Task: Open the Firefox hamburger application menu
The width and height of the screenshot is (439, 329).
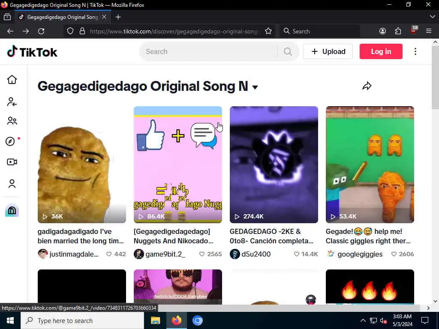Action: [429, 31]
